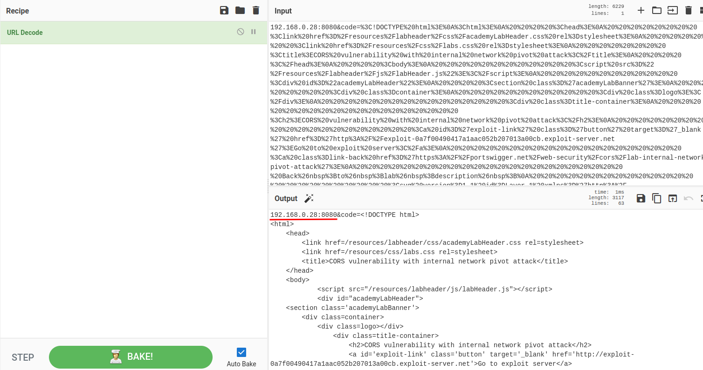Replace input with output
Image resolution: width=703 pixels, height=370 pixels.
pyautogui.click(x=673, y=198)
